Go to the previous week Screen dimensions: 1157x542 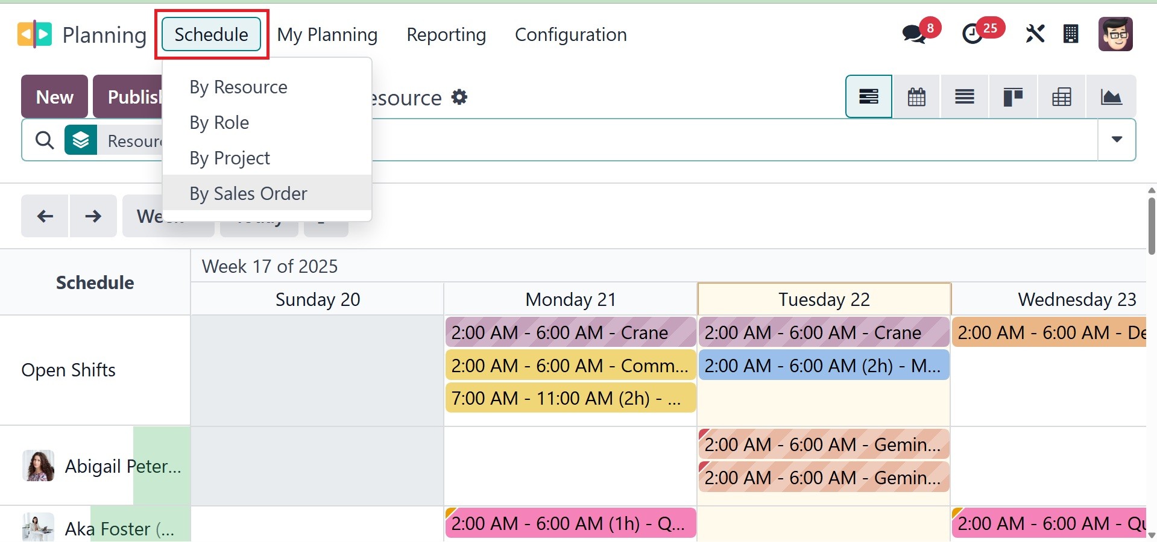pos(45,216)
